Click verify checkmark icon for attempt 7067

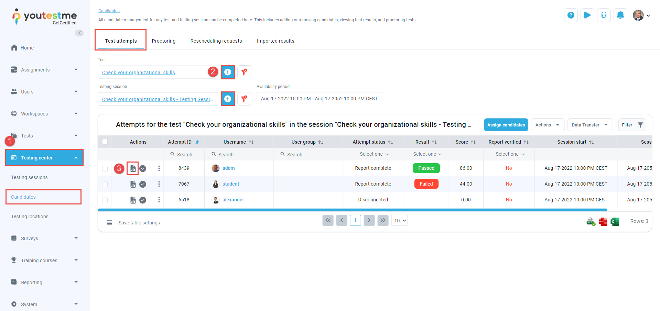point(143,184)
